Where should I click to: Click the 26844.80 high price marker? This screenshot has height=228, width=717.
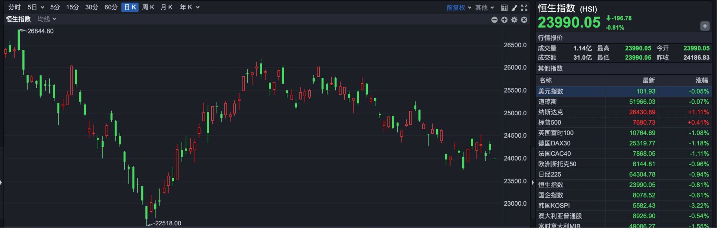click(x=40, y=31)
